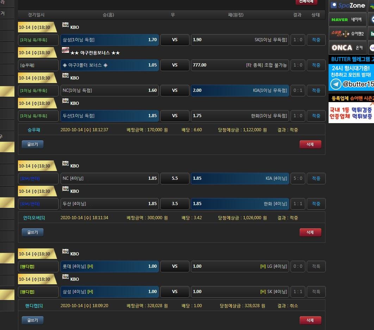Viewport: 374px width, 330px height.
Task: Click the 야구전용보너스 bonus icon
Action: click(x=66, y=50)
